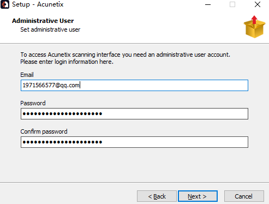The width and height of the screenshot is (269, 204).
Task: Click the Acunetix logo in the title bar
Action: tap(5, 4)
